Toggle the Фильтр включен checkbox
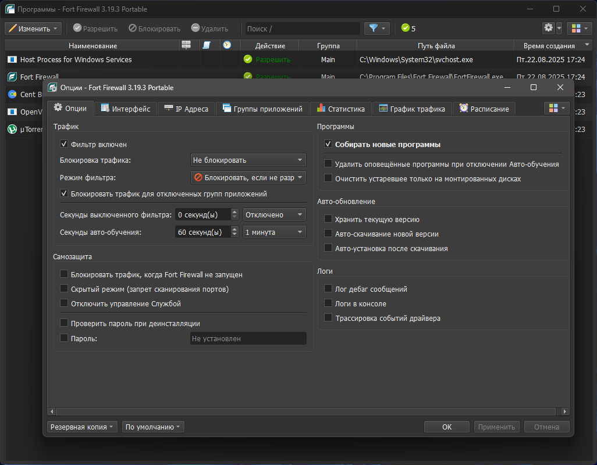The width and height of the screenshot is (597, 465). click(64, 144)
